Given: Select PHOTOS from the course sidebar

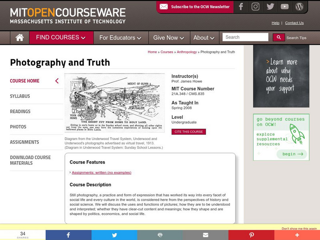Looking at the screenshot, I should pos(17,127).
